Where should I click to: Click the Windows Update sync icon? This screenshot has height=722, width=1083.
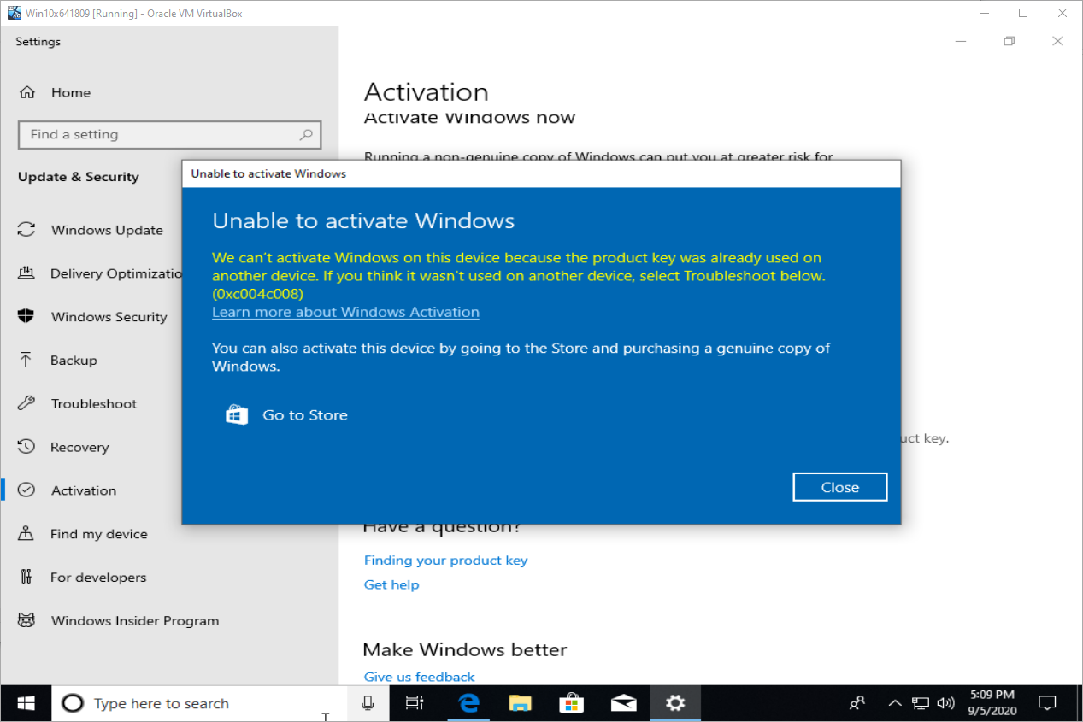26,230
